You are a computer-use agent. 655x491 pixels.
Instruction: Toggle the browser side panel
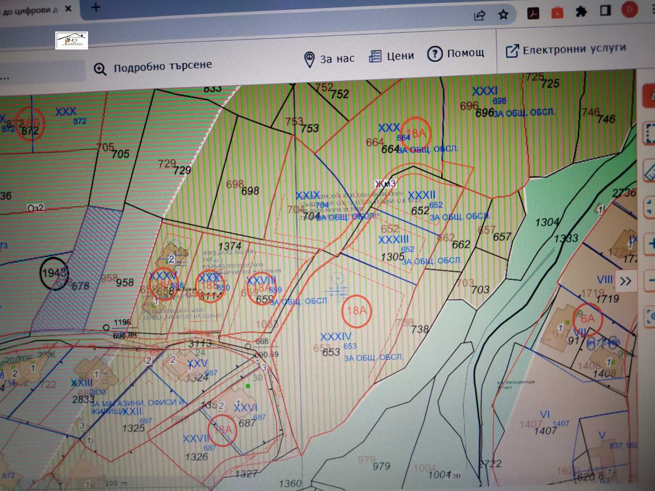coord(605,11)
